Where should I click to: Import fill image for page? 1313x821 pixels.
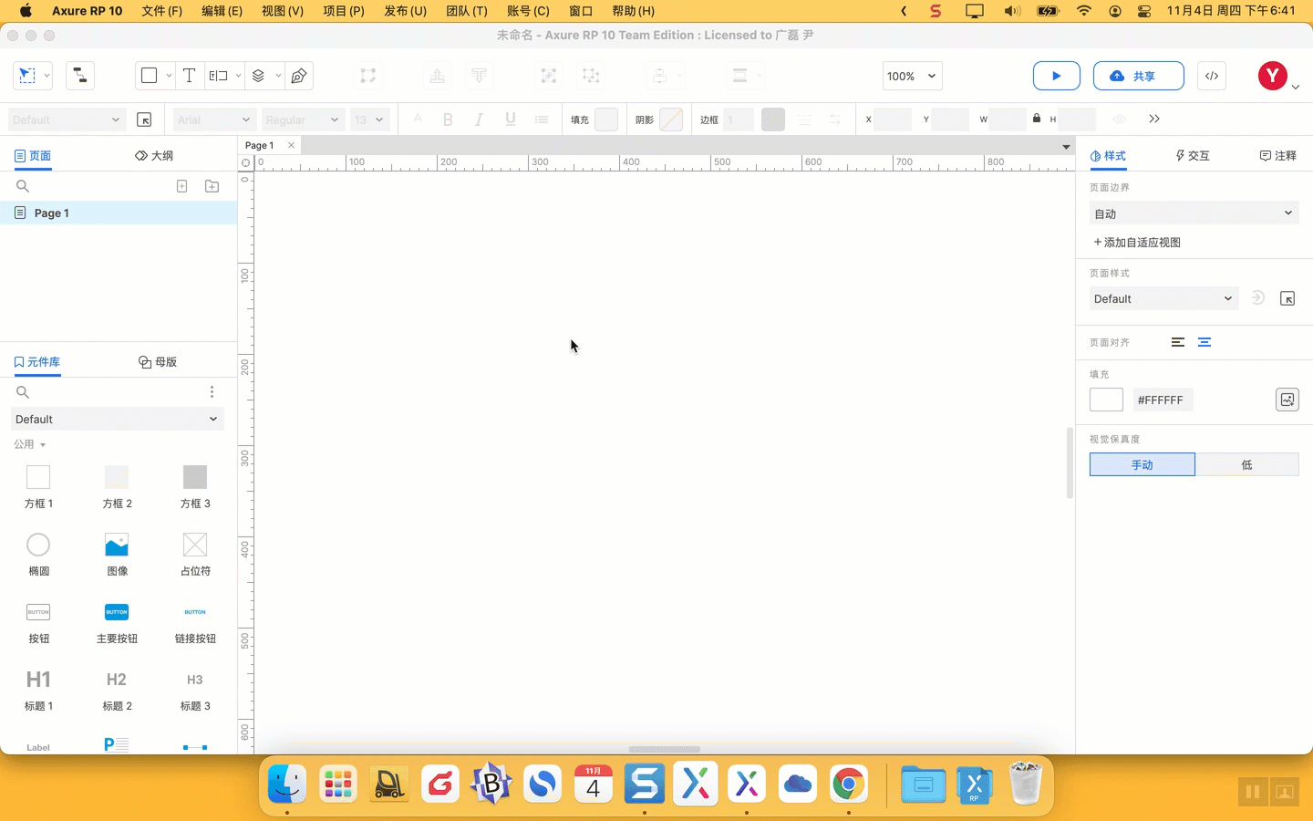[1287, 400]
